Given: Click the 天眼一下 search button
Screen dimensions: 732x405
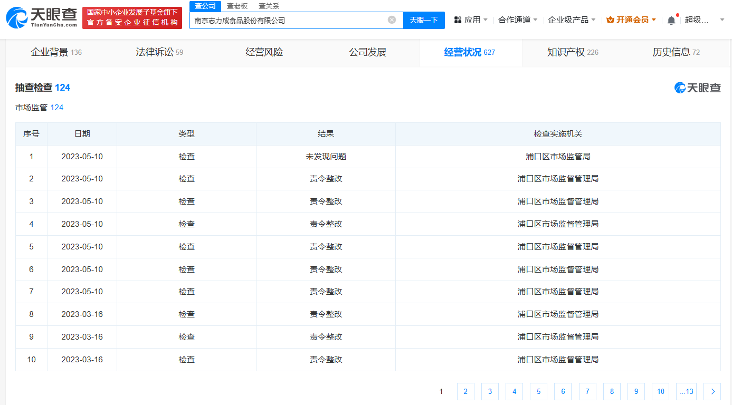Looking at the screenshot, I should [x=425, y=20].
